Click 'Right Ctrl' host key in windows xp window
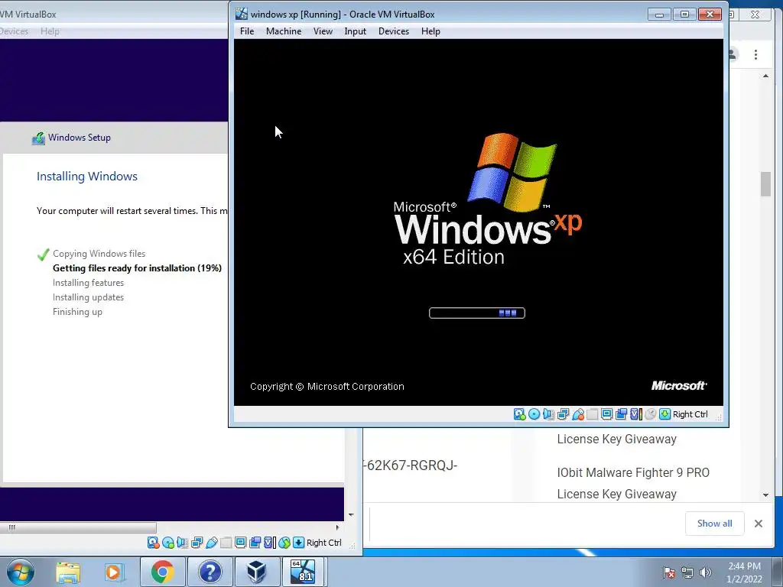Viewport: 783px width, 587px height. tap(690, 413)
